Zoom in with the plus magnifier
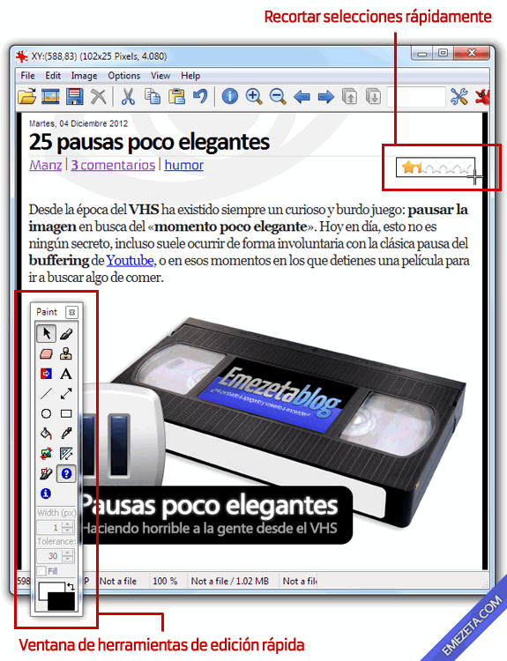Viewport: 507px width, 661px height. tap(254, 97)
